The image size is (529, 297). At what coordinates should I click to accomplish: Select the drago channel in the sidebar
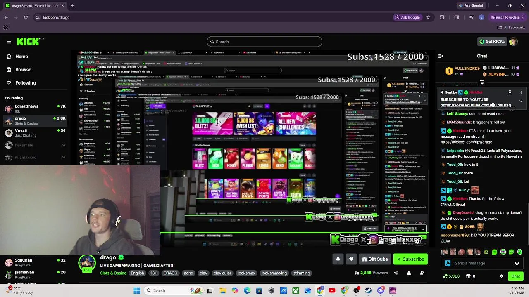[35, 120]
